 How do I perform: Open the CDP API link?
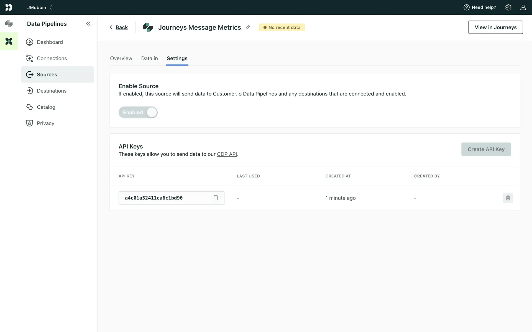point(227,154)
